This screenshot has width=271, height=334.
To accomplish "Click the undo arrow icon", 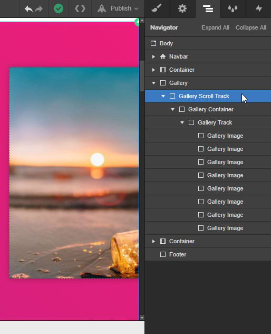I will click(28, 9).
